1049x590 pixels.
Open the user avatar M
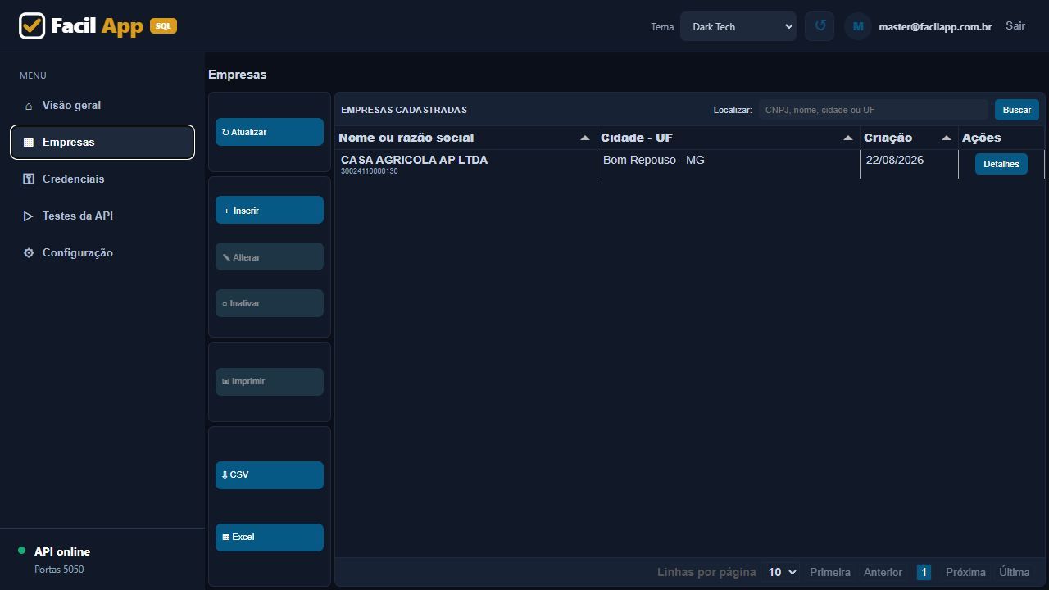coord(858,26)
